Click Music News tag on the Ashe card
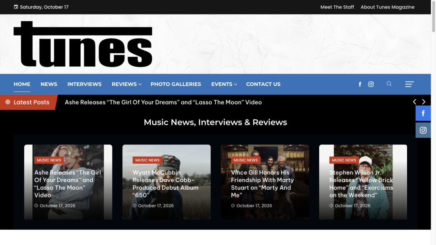 pyautogui.click(x=49, y=160)
